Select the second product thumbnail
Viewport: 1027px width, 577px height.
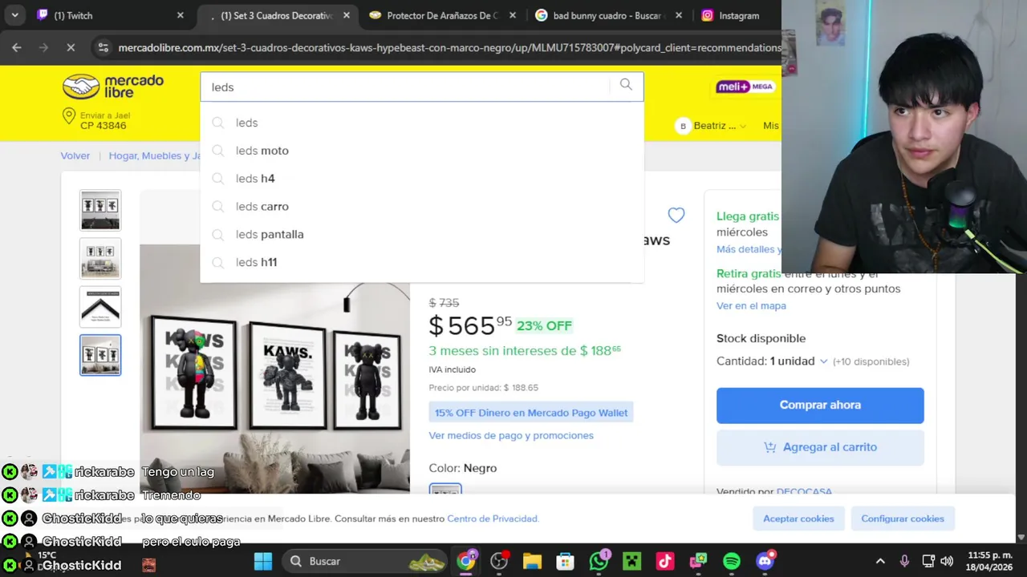coord(100,258)
